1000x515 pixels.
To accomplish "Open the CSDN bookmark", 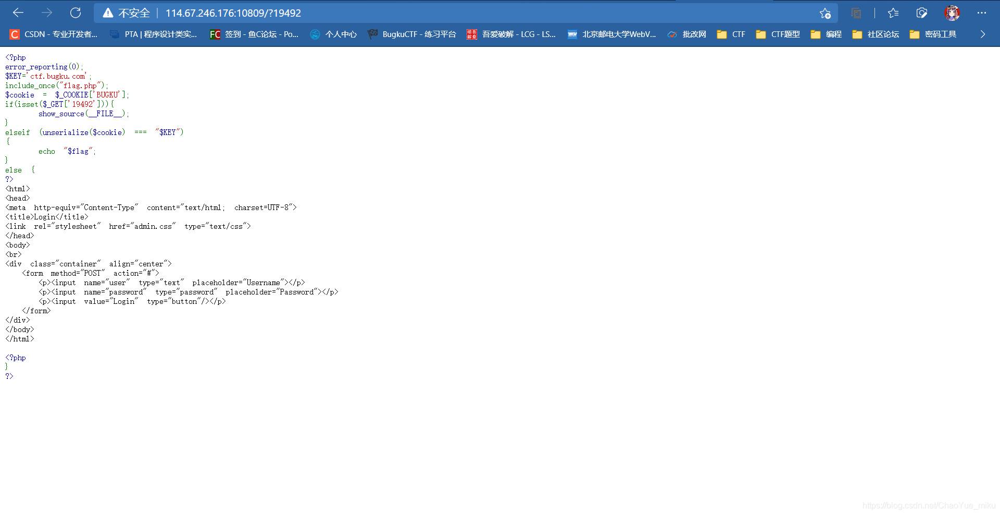I will (54, 34).
